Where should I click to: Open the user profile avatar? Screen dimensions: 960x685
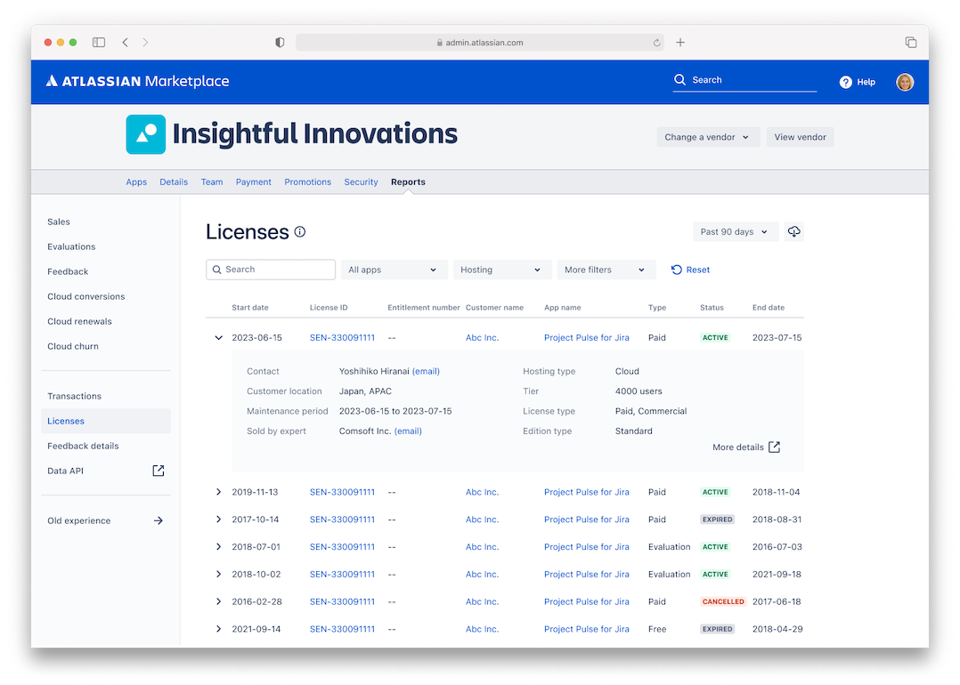click(905, 82)
